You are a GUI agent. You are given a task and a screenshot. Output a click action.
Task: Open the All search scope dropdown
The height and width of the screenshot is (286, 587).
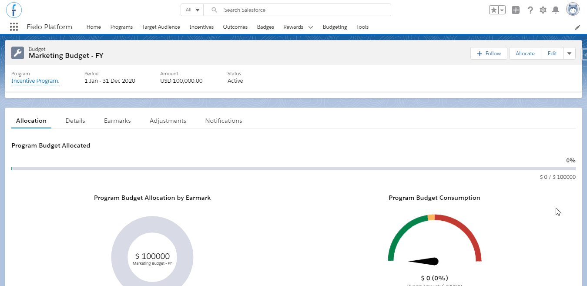point(192,10)
